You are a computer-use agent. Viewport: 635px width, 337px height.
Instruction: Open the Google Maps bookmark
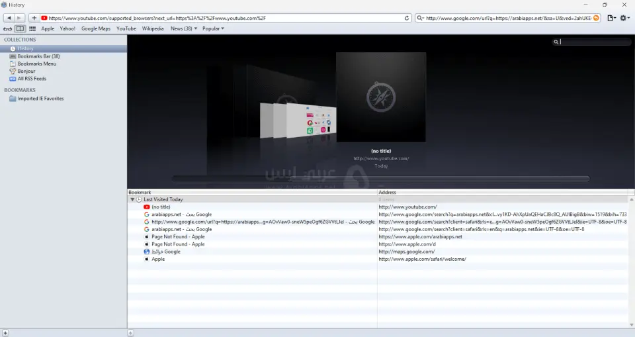pos(96,28)
